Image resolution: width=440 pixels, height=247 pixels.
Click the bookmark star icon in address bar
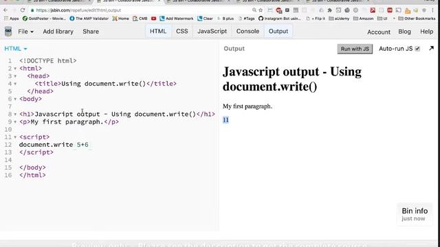pyautogui.click(x=261, y=10)
